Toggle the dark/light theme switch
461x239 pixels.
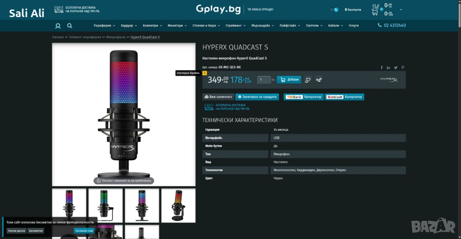[334, 9]
